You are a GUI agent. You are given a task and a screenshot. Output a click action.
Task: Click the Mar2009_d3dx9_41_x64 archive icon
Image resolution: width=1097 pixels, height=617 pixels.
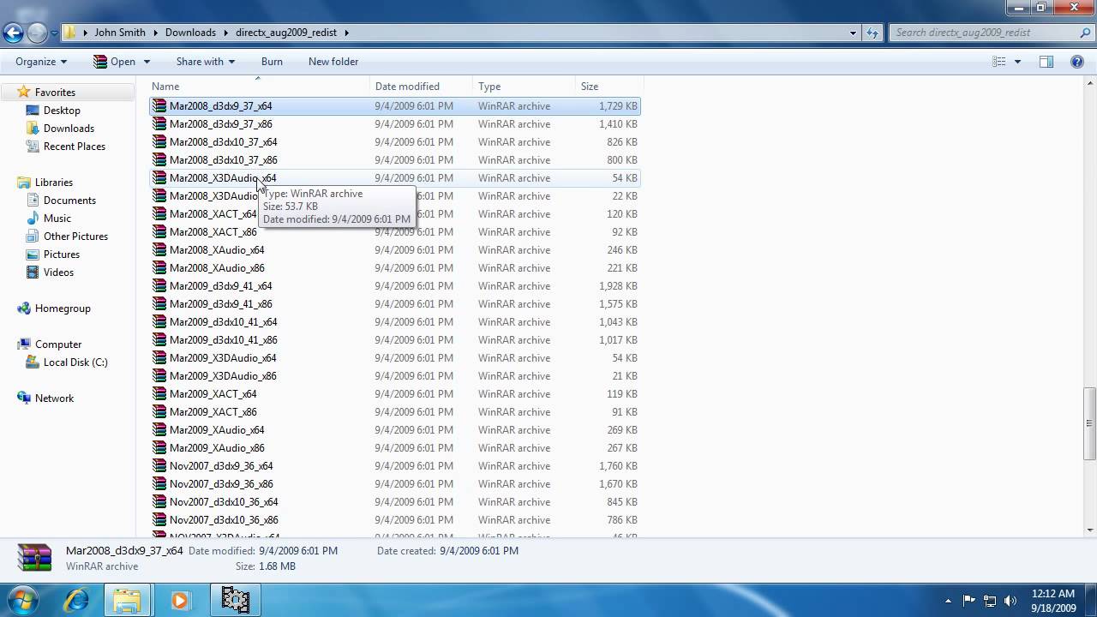point(159,286)
